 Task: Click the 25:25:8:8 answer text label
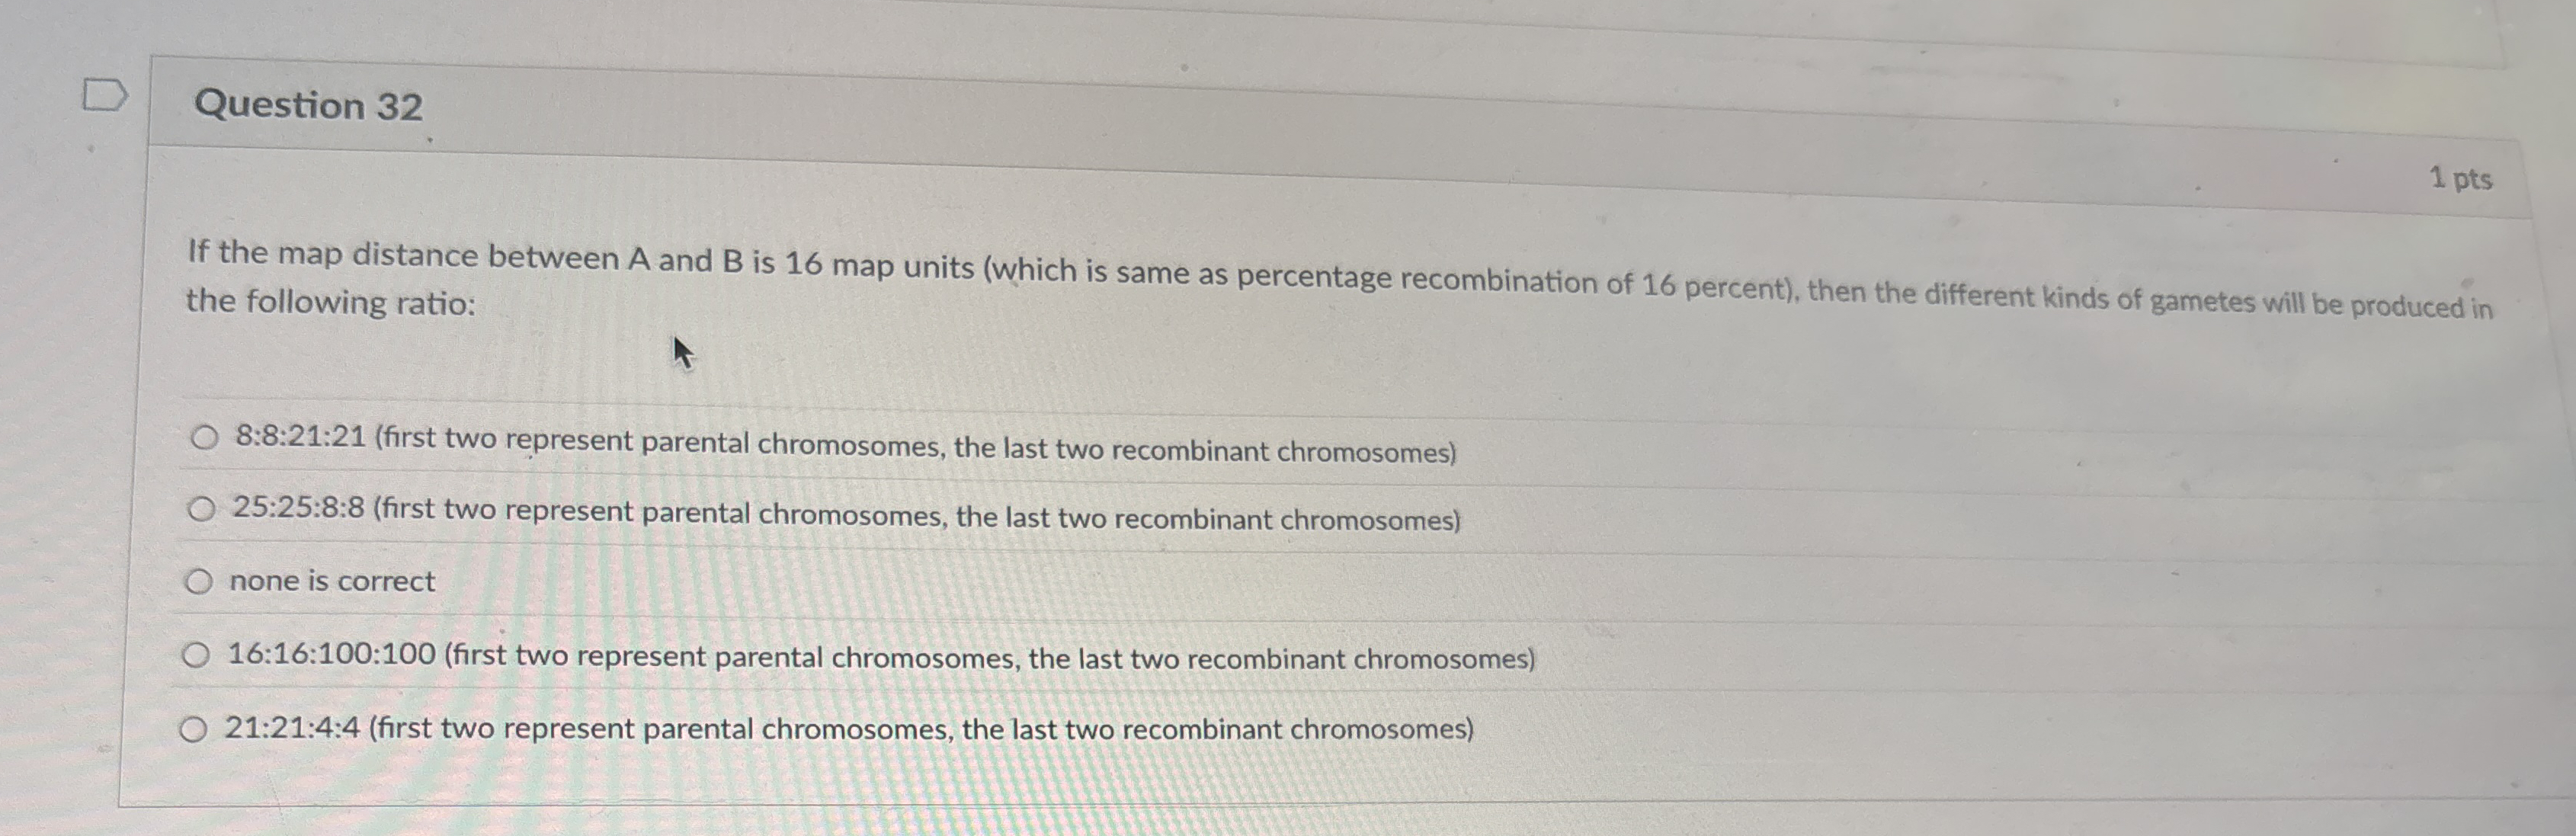click(845, 513)
